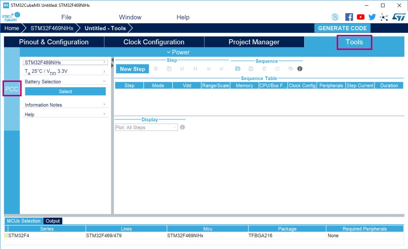Screen dimensions: 408x249
Task: Load a sequence using the open folder icon
Action: click(x=238, y=69)
